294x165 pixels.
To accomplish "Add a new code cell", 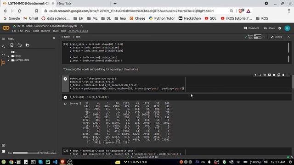I will point(65,37).
